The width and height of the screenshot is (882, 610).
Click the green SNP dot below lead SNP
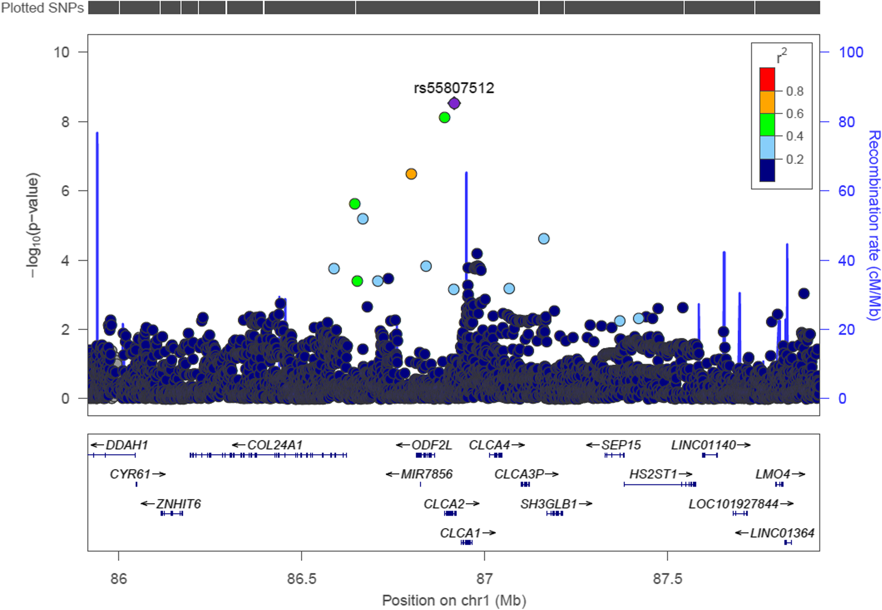[x=444, y=118]
